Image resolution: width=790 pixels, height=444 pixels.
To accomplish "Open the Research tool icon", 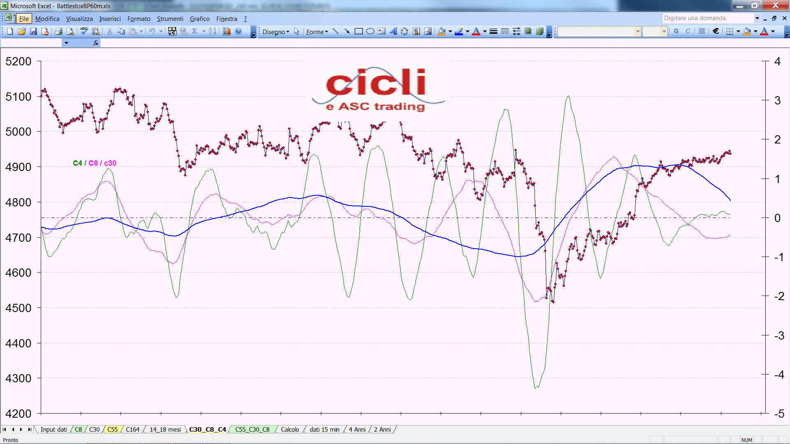I will (x=96, y=31).
